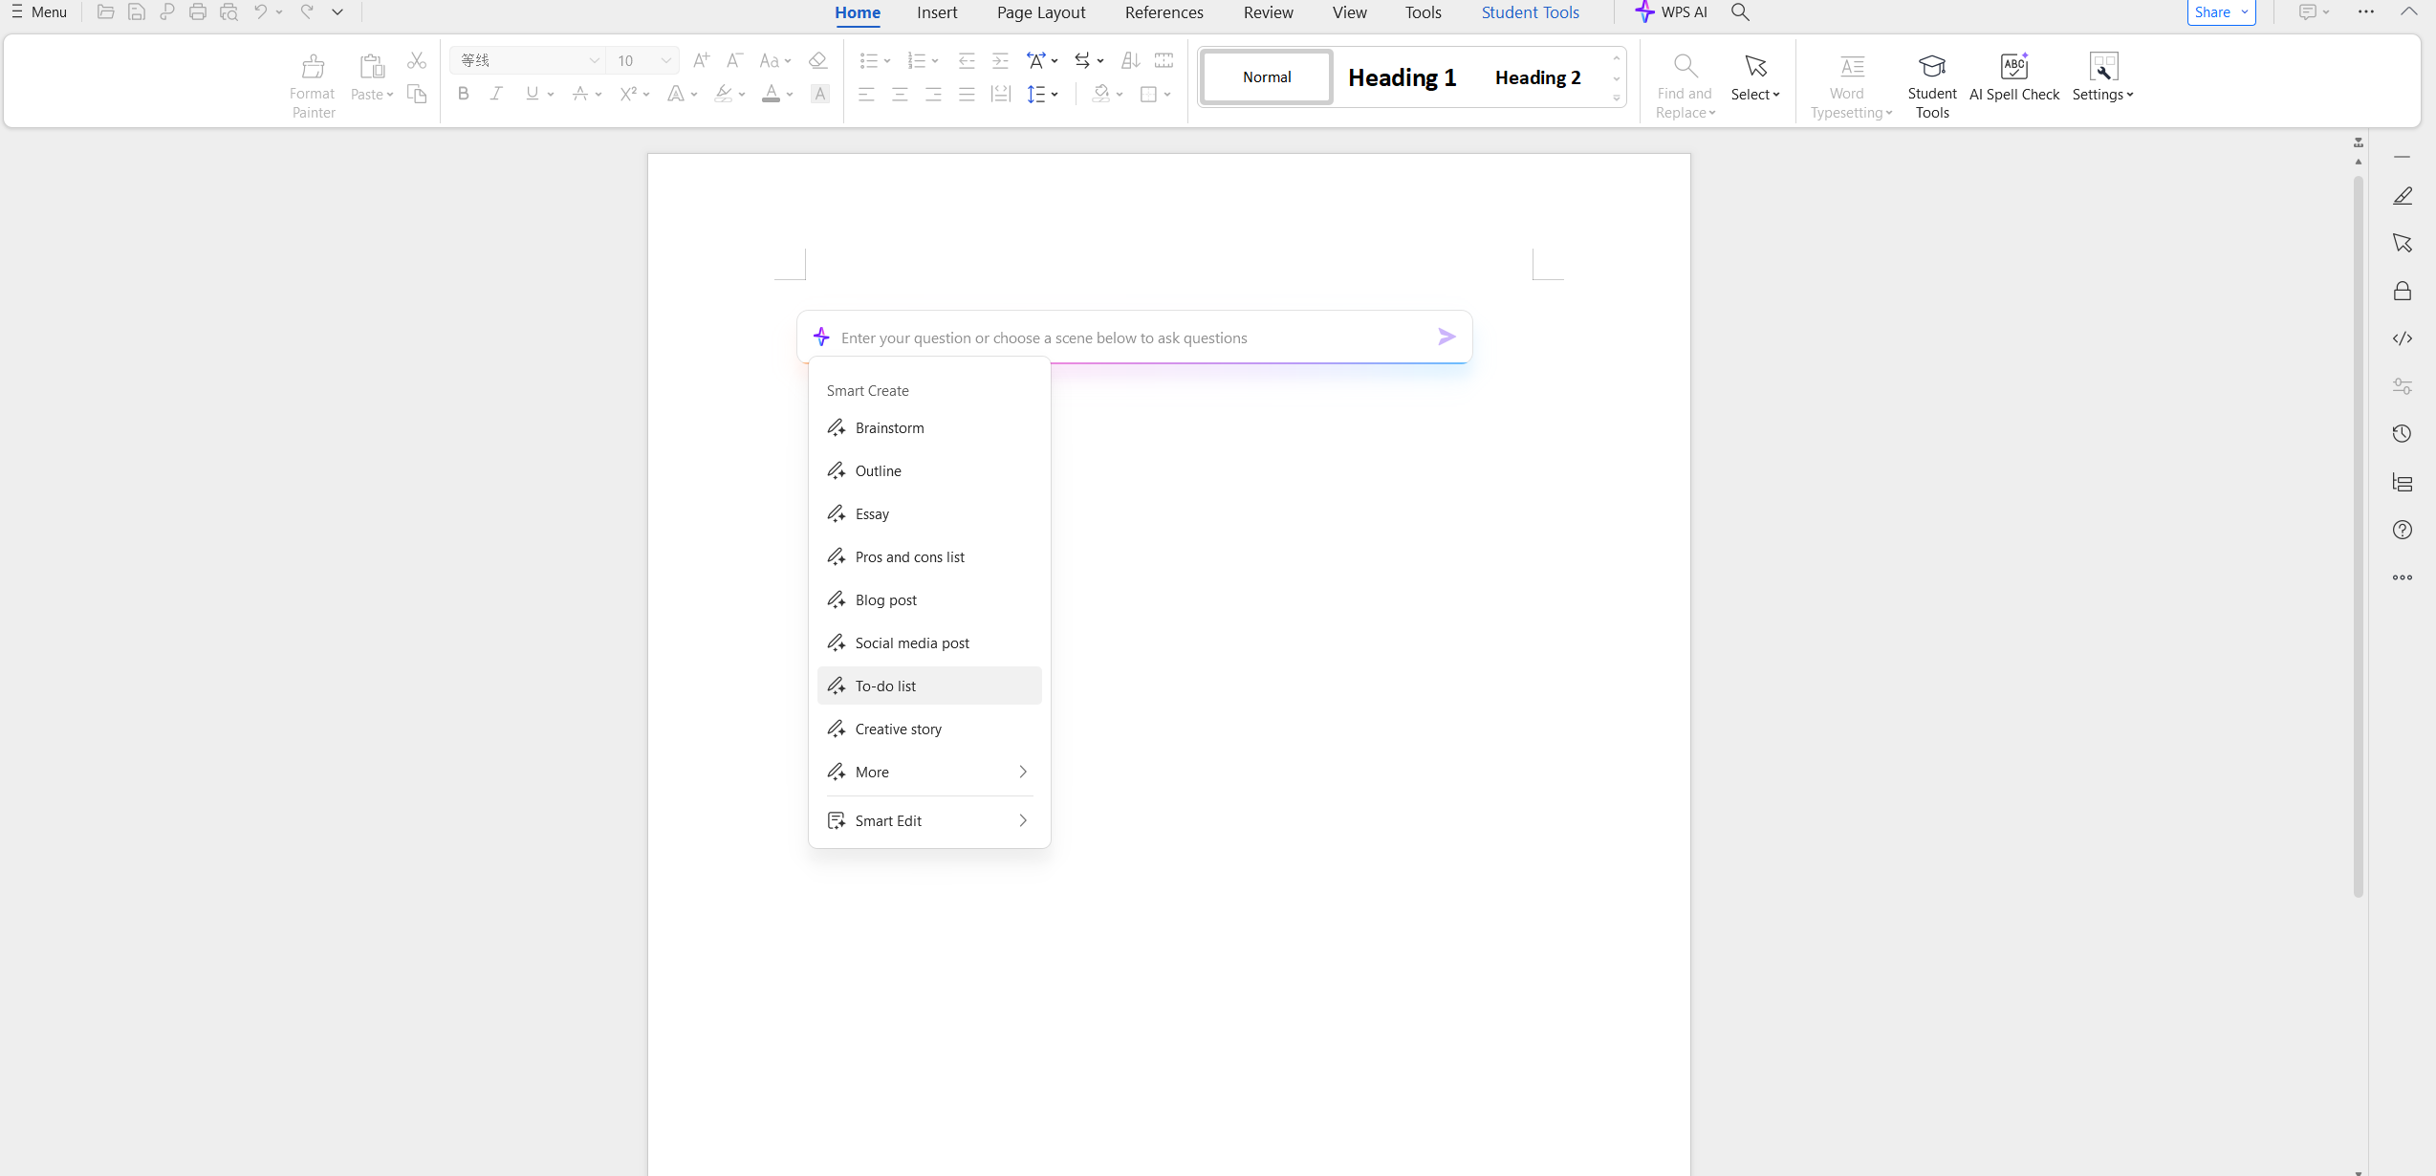The height and width of the screenshot is (1176, 2436).
Task: Apply the Heading 1 style
Action: (1402, 77)
